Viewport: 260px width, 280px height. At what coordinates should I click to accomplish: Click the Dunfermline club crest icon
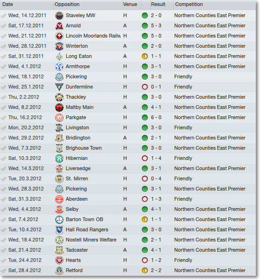click(59, 87)
